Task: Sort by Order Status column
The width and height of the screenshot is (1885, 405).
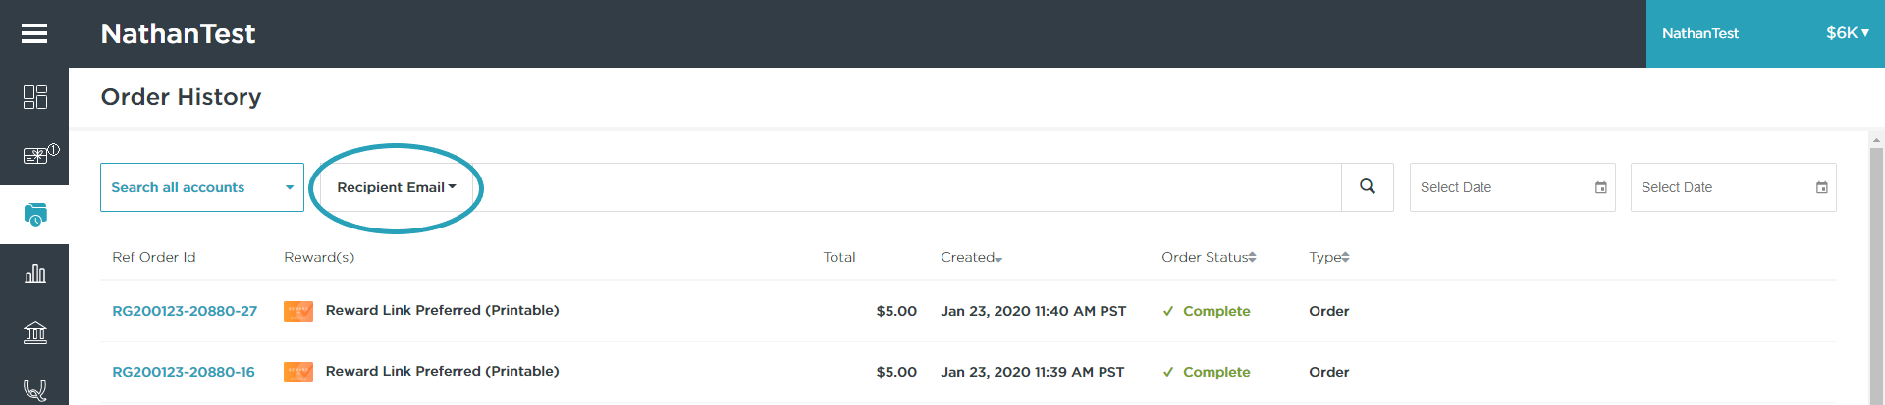Action: tap(1208, 258)
